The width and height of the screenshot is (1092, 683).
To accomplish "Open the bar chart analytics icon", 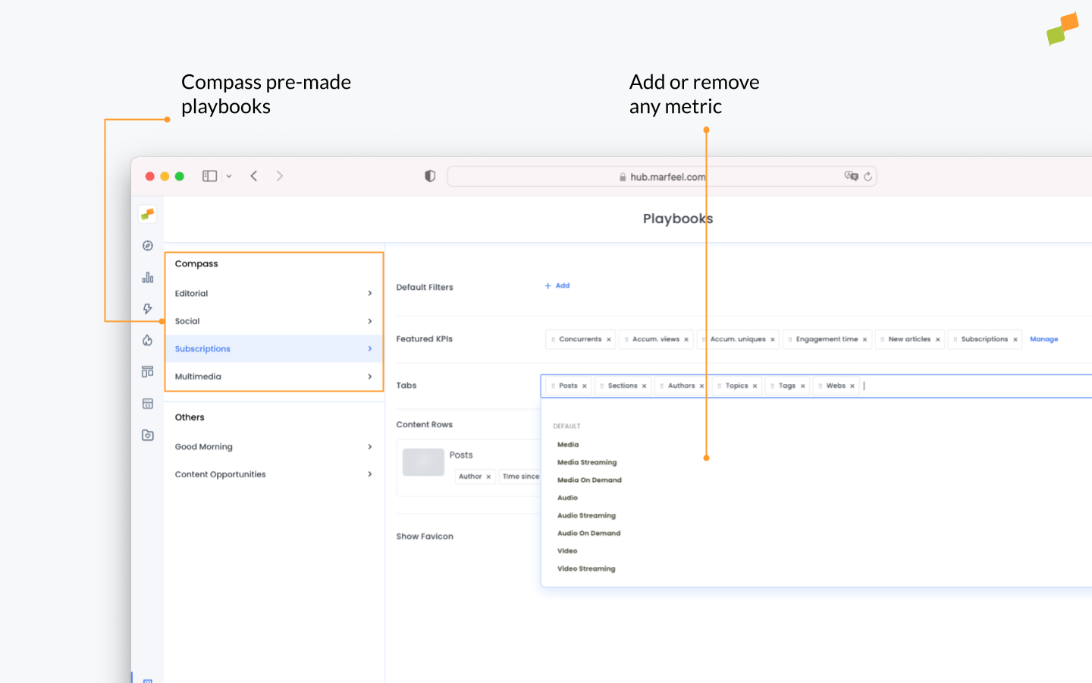I will point(148,278).
